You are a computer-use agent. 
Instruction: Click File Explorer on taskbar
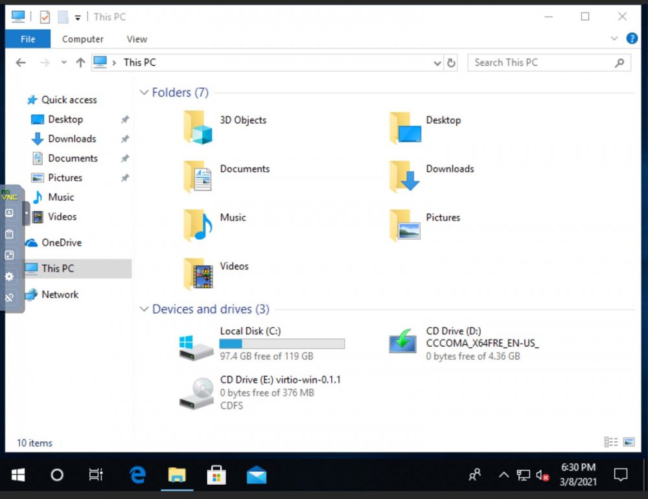[x=177, y=474]
